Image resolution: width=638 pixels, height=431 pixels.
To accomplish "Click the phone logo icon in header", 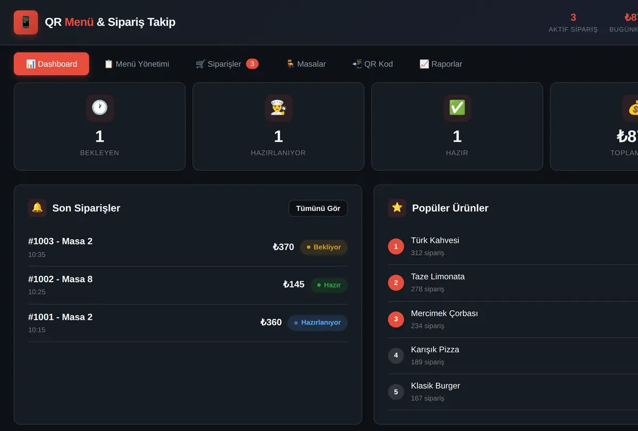I will click(x=26, y=22).
